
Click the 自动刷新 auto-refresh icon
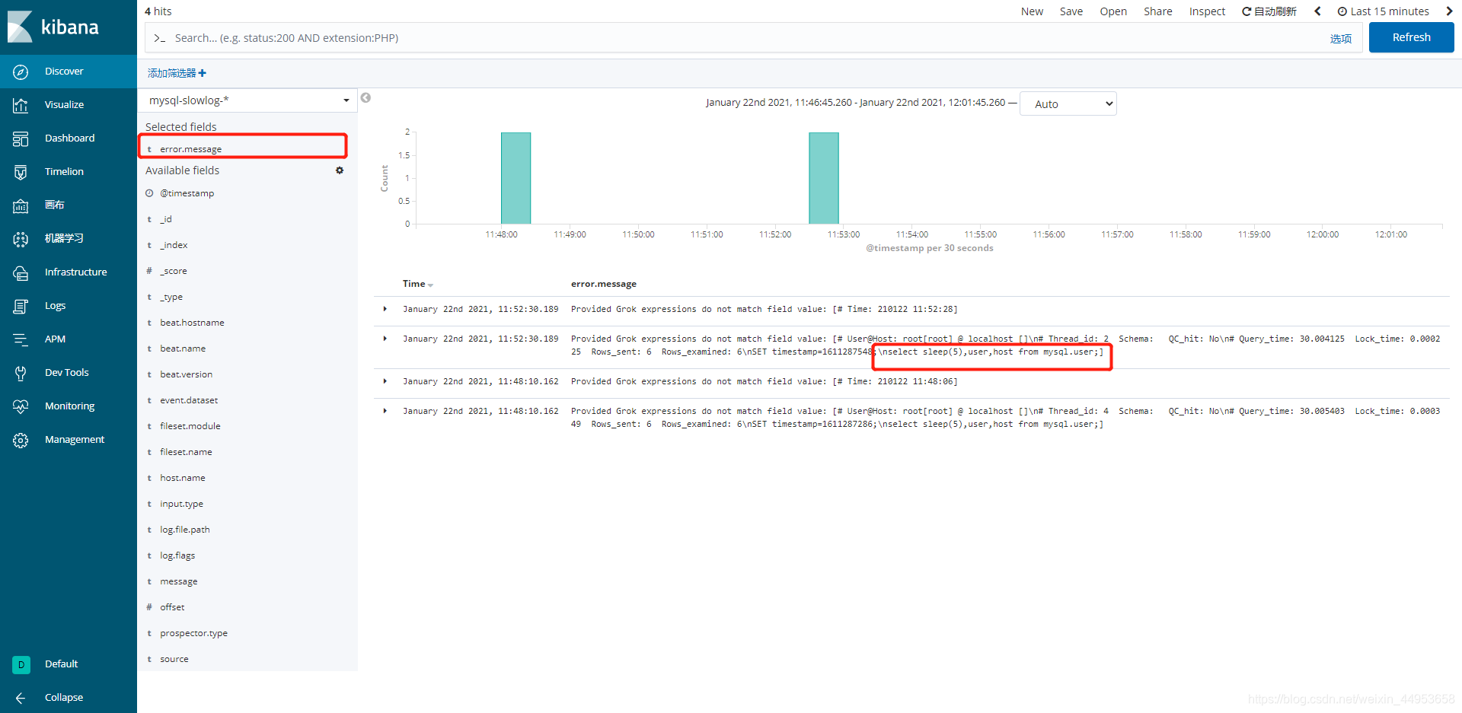pyautogui.click(x=1247, y=11)
